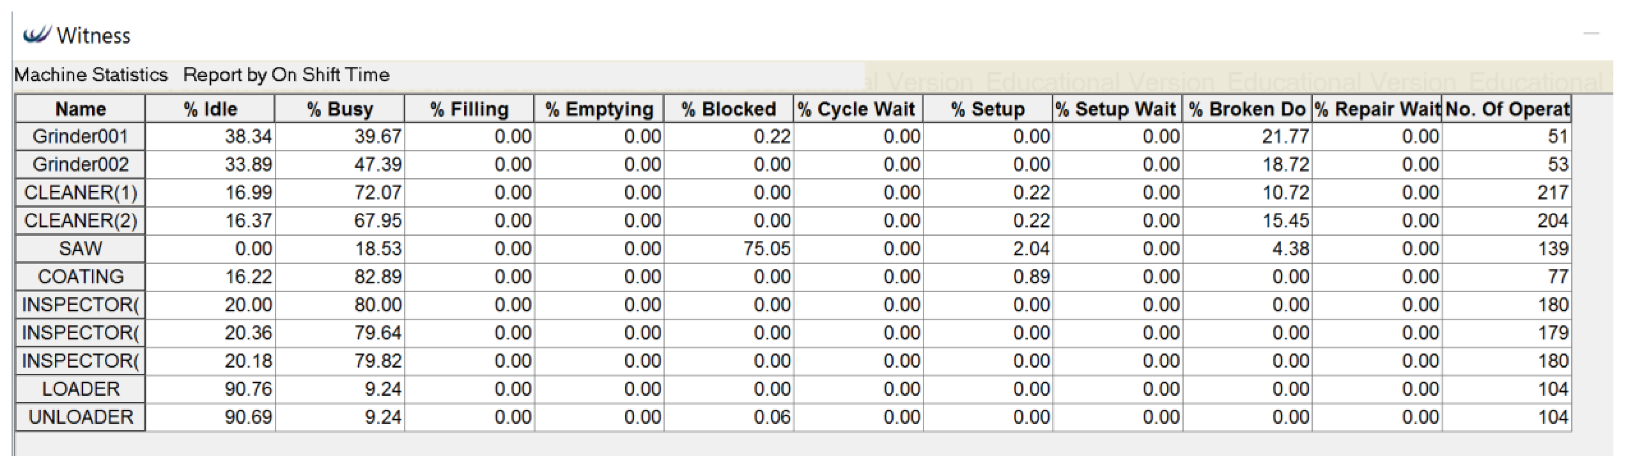The height and width of the screenshot is (468, 1630).
Task: Select the LOADER row header
Action: [x=80, y=389]
